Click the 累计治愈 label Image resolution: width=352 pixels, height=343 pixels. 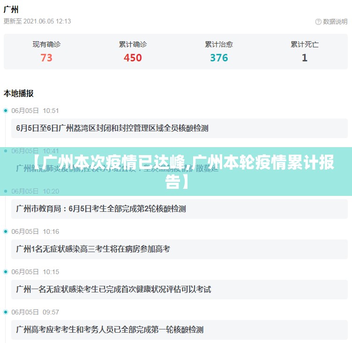[219, 44]
